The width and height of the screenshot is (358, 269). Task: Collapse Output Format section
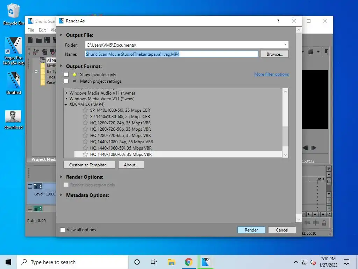(61, 66)
